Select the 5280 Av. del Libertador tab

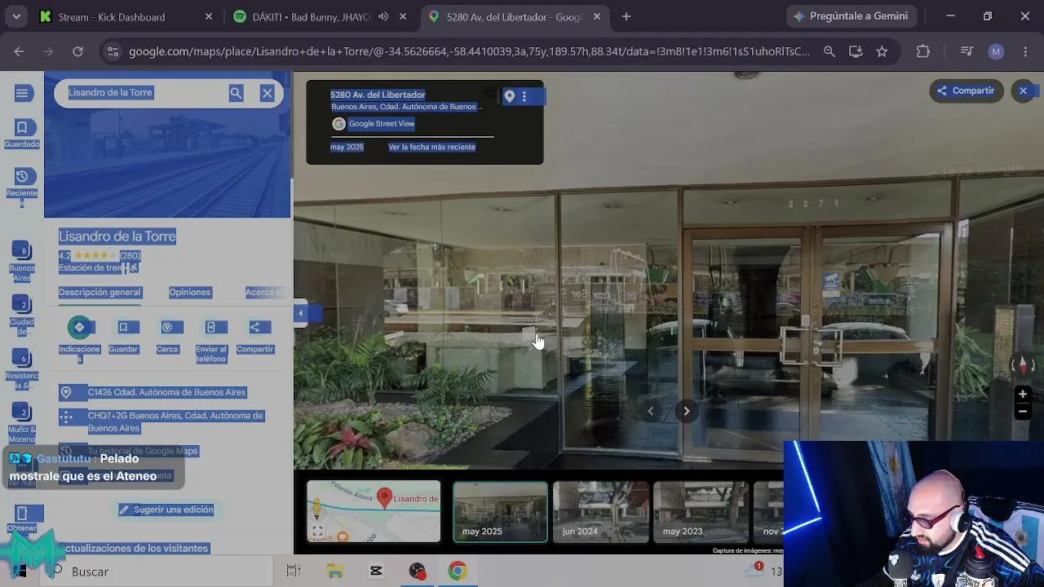click(515, 16)
